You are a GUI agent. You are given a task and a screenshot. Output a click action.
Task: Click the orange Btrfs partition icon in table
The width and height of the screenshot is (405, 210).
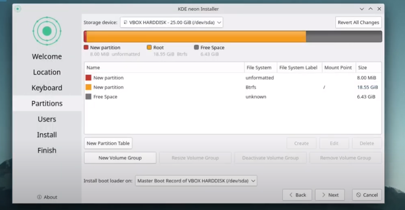point(89,87)
